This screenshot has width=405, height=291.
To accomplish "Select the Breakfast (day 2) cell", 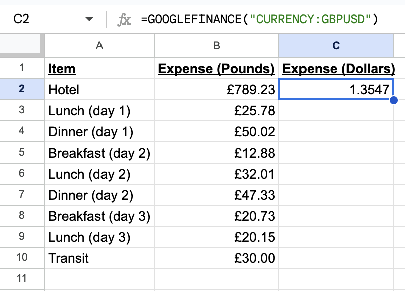I will coord(99,153).
